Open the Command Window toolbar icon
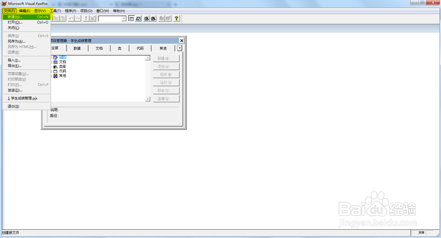 [x=132, y=18]
